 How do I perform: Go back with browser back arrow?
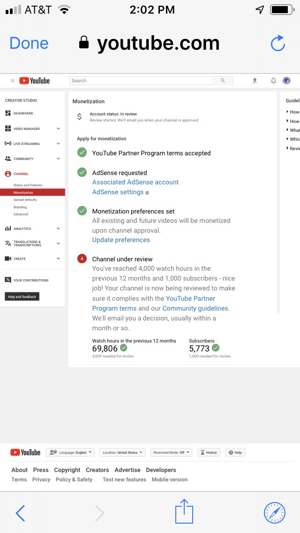coord(20,513)
